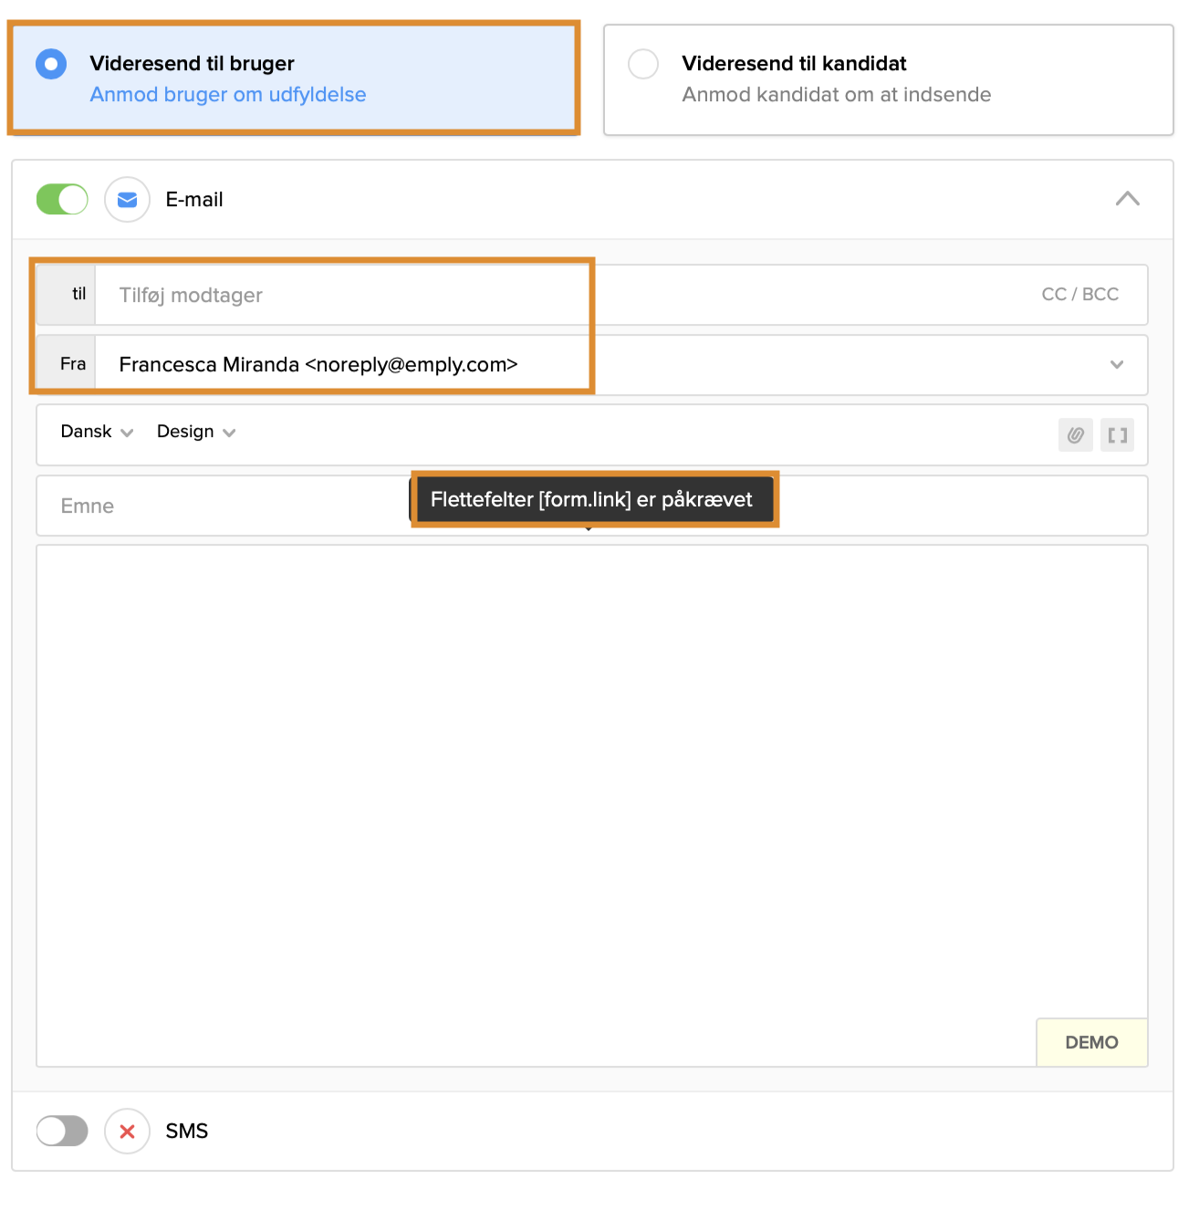The height and width of the screenshot is (1210, 1199).
Task: Click the SMS section label
Action: (x=187, y=1132)
